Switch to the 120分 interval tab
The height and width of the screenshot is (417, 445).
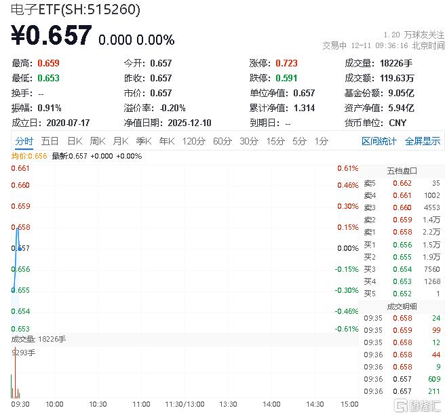(x=193, y=141)
